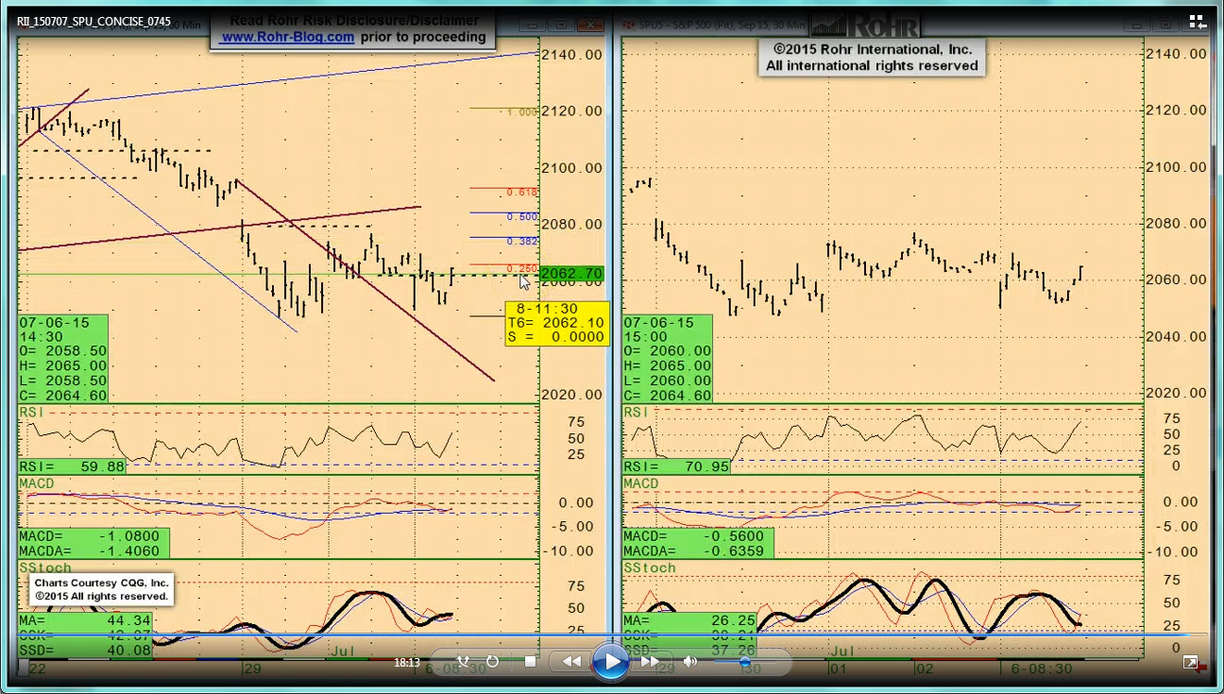Adjust the volume slider
This screenshot has width=1224, height=694.
pos(744,663)
